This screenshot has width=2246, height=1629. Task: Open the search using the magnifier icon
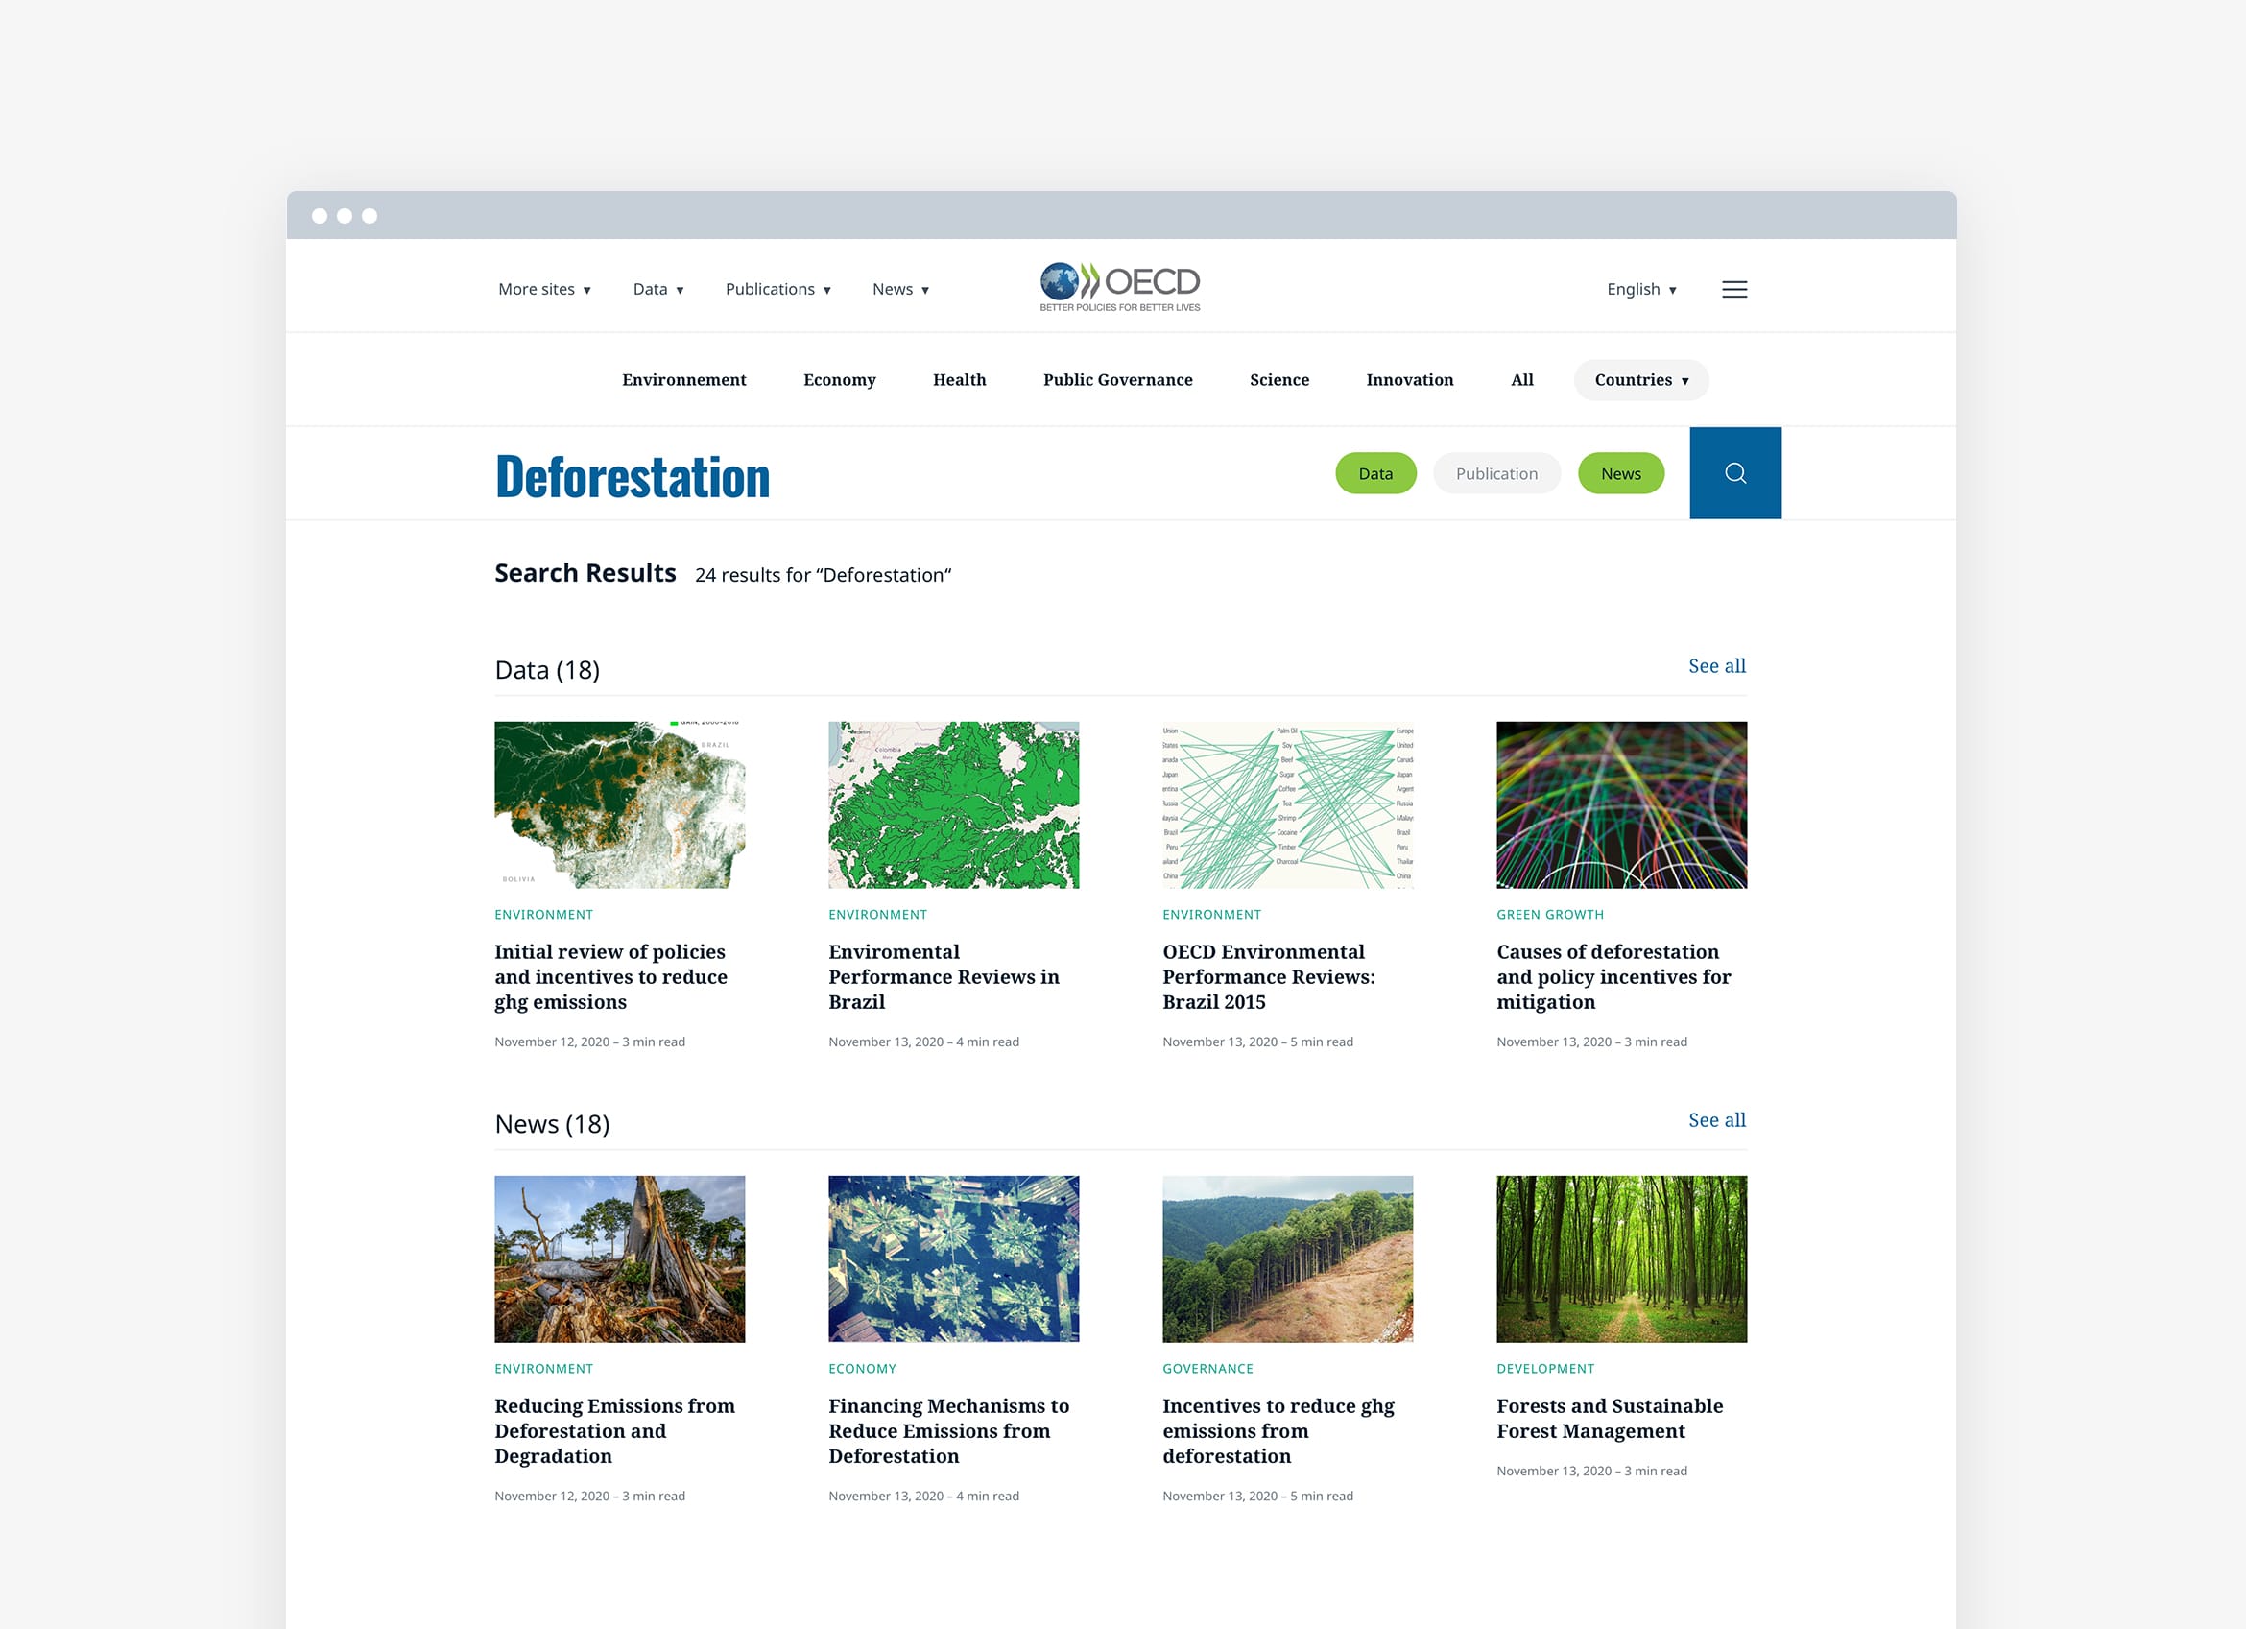point(1735,473)
